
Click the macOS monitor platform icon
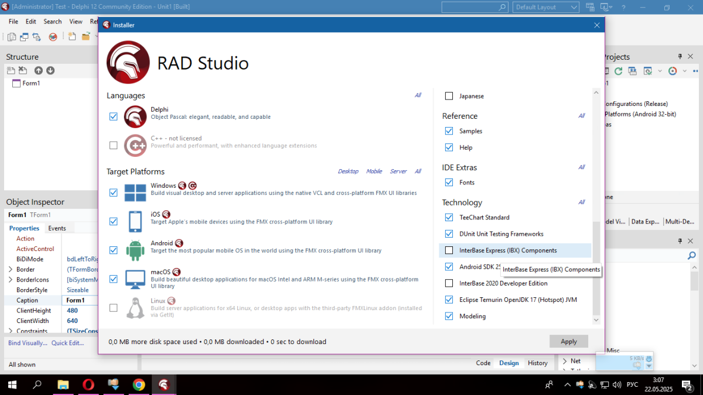tap(135, 279)
